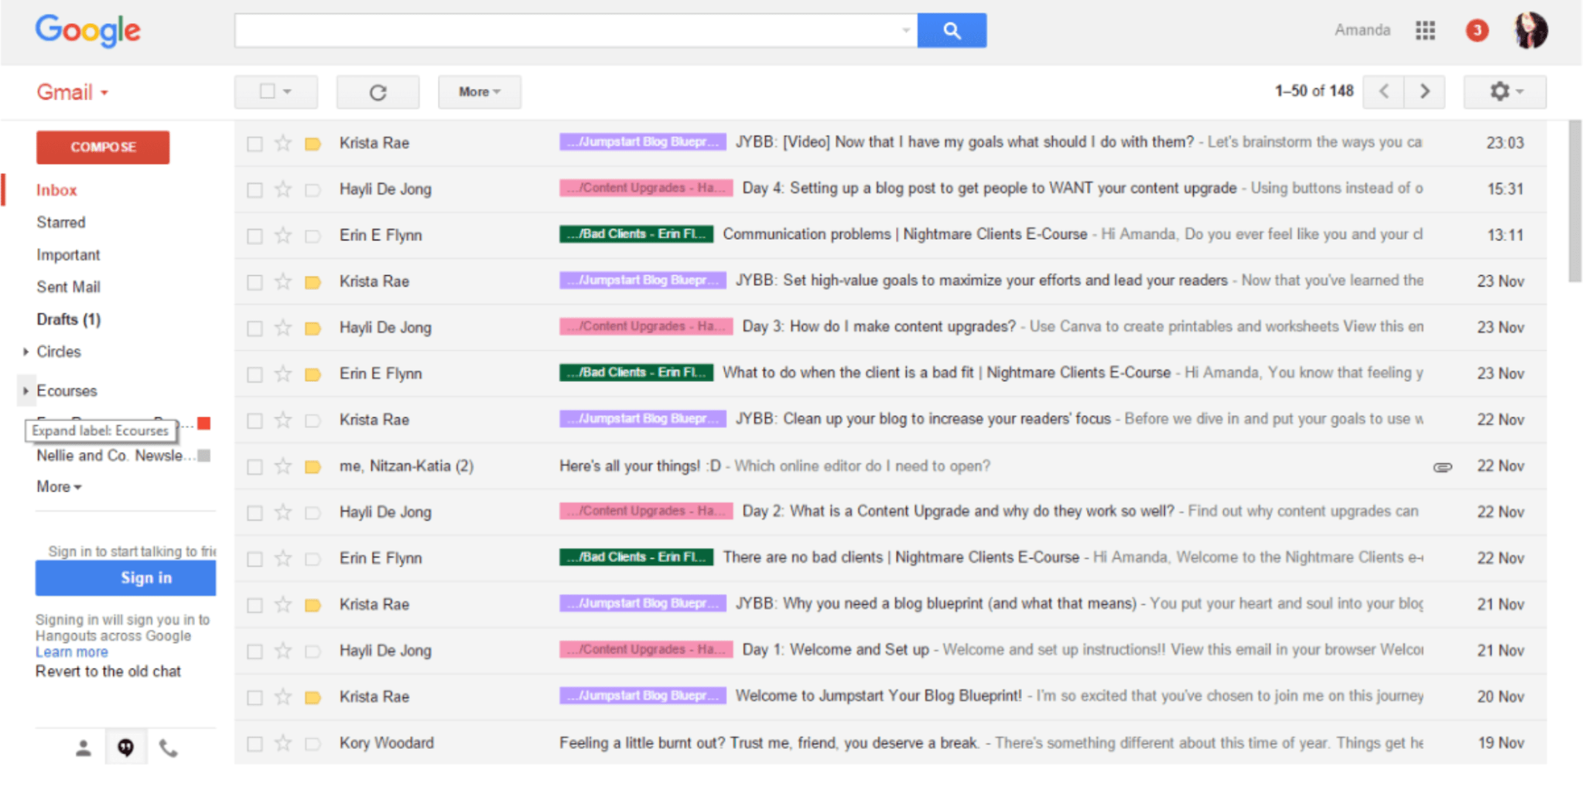Show search options dropdown arrow
The image size is (1586, 793).
(x=905, y=31)
